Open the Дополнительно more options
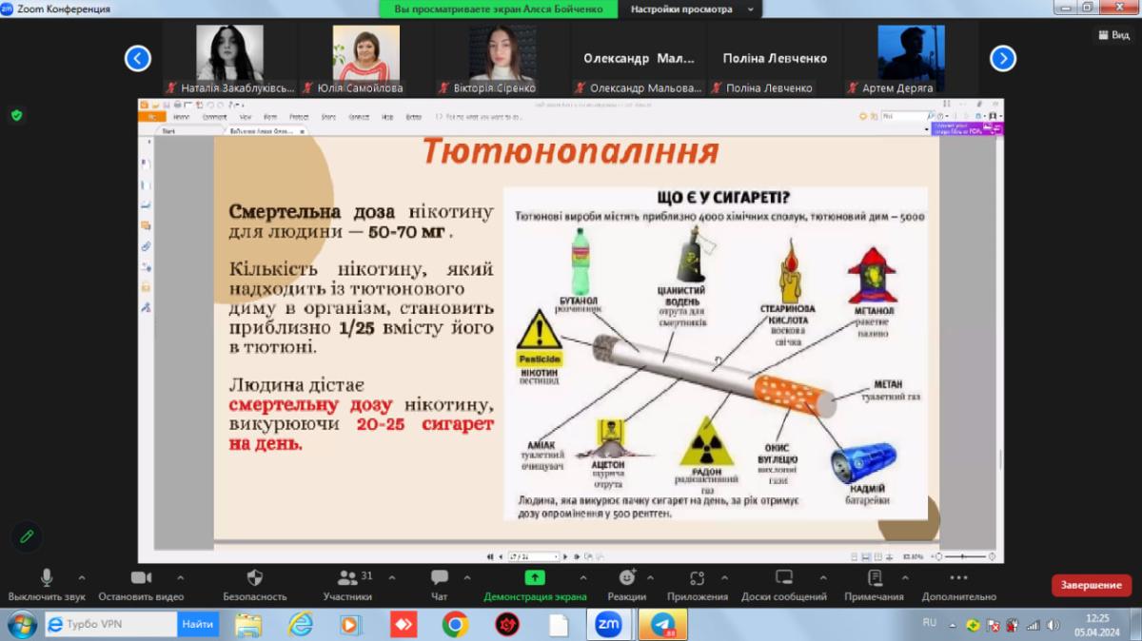1142x641 pixels. point(958,583)
